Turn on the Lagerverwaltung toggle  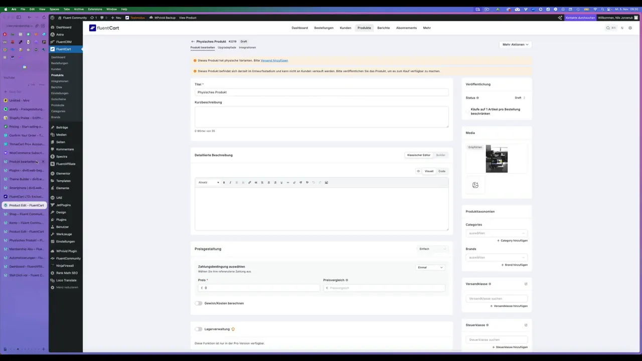pos(199,329)
